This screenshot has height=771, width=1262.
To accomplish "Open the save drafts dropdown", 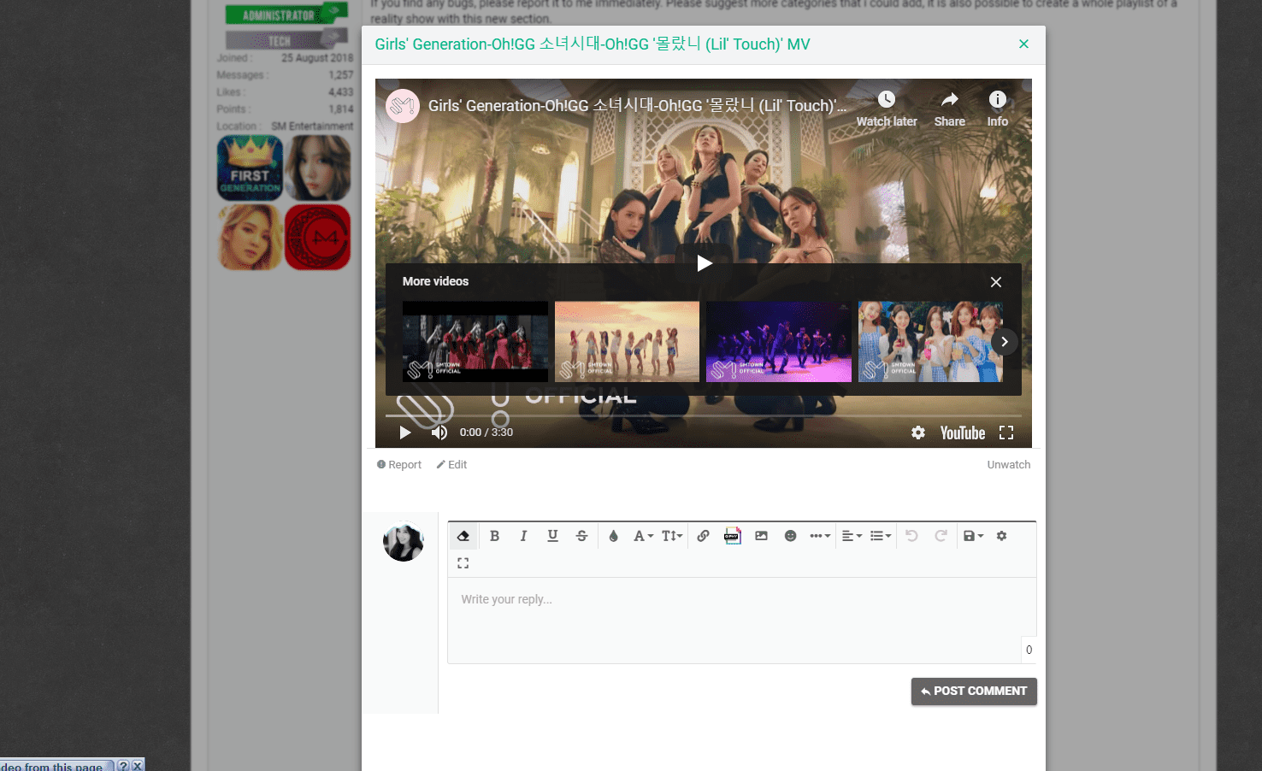I will click(973, 536).
